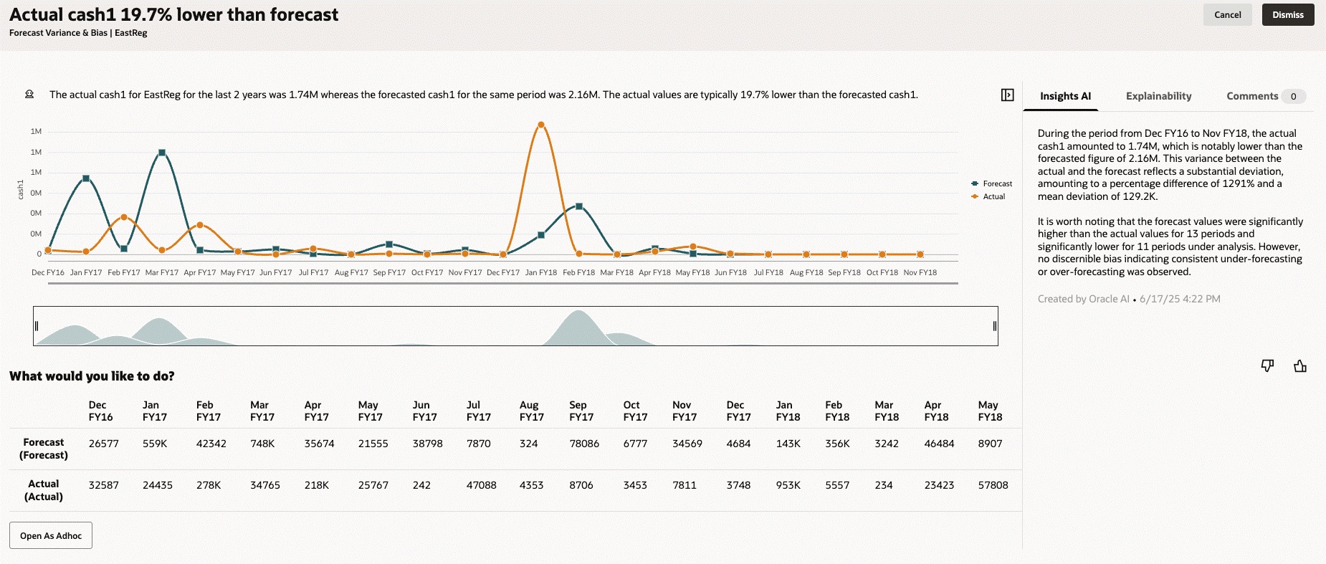
Task: Click the thumbs down feedback icon
Action: click(1267, 366)
